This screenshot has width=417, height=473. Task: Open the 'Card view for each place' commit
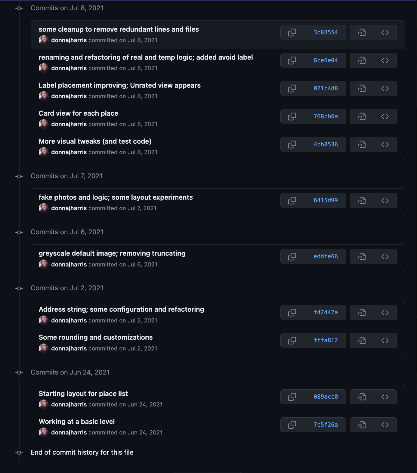tap(78, 113)
